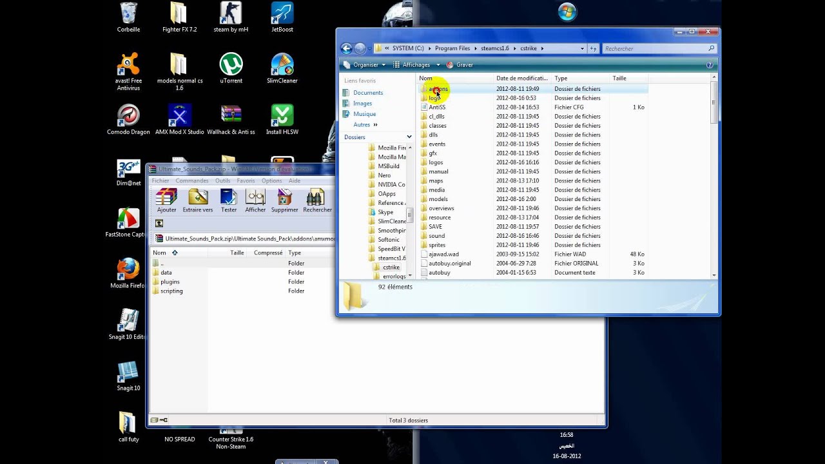This screenshot has width=825, height=464.
Task: Open the Aide menu in WinRAR
Action: 295,181
